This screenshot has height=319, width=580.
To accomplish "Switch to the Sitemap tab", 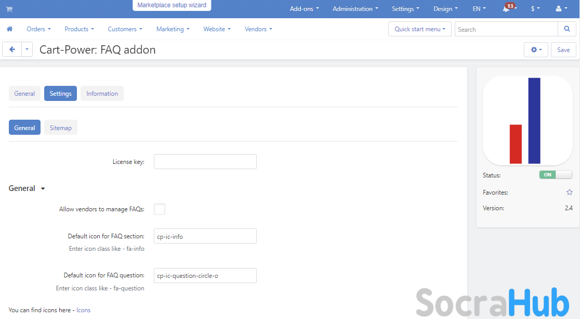I will point(61,128).
